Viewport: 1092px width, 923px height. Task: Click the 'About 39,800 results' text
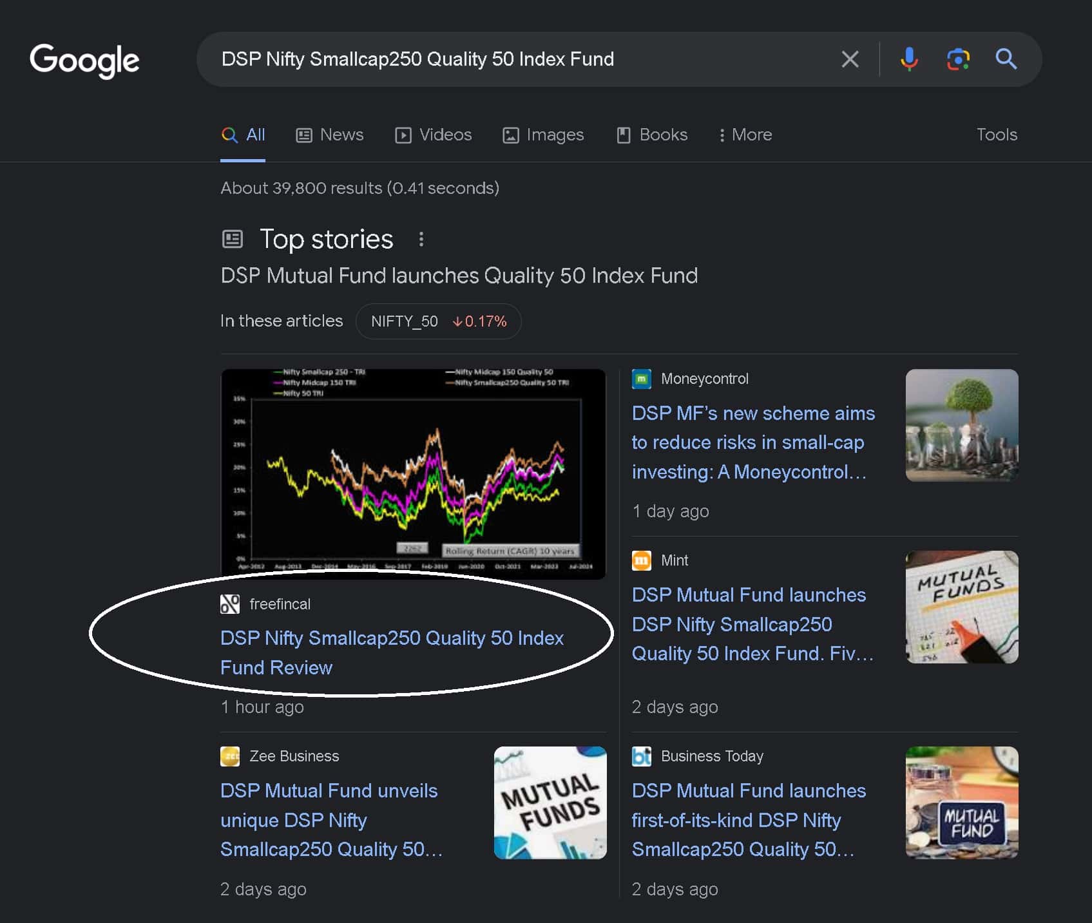click(x=360, y=188)
